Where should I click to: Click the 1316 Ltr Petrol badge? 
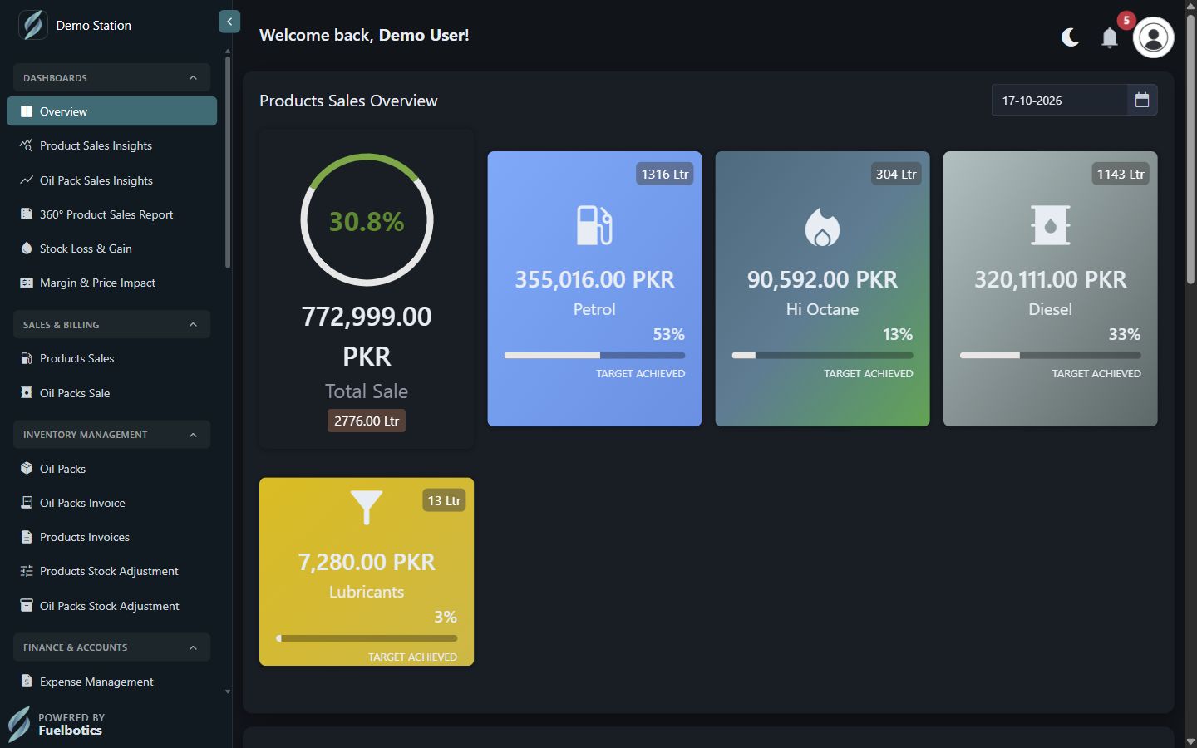pyautogui.click(x=664, y=174)
